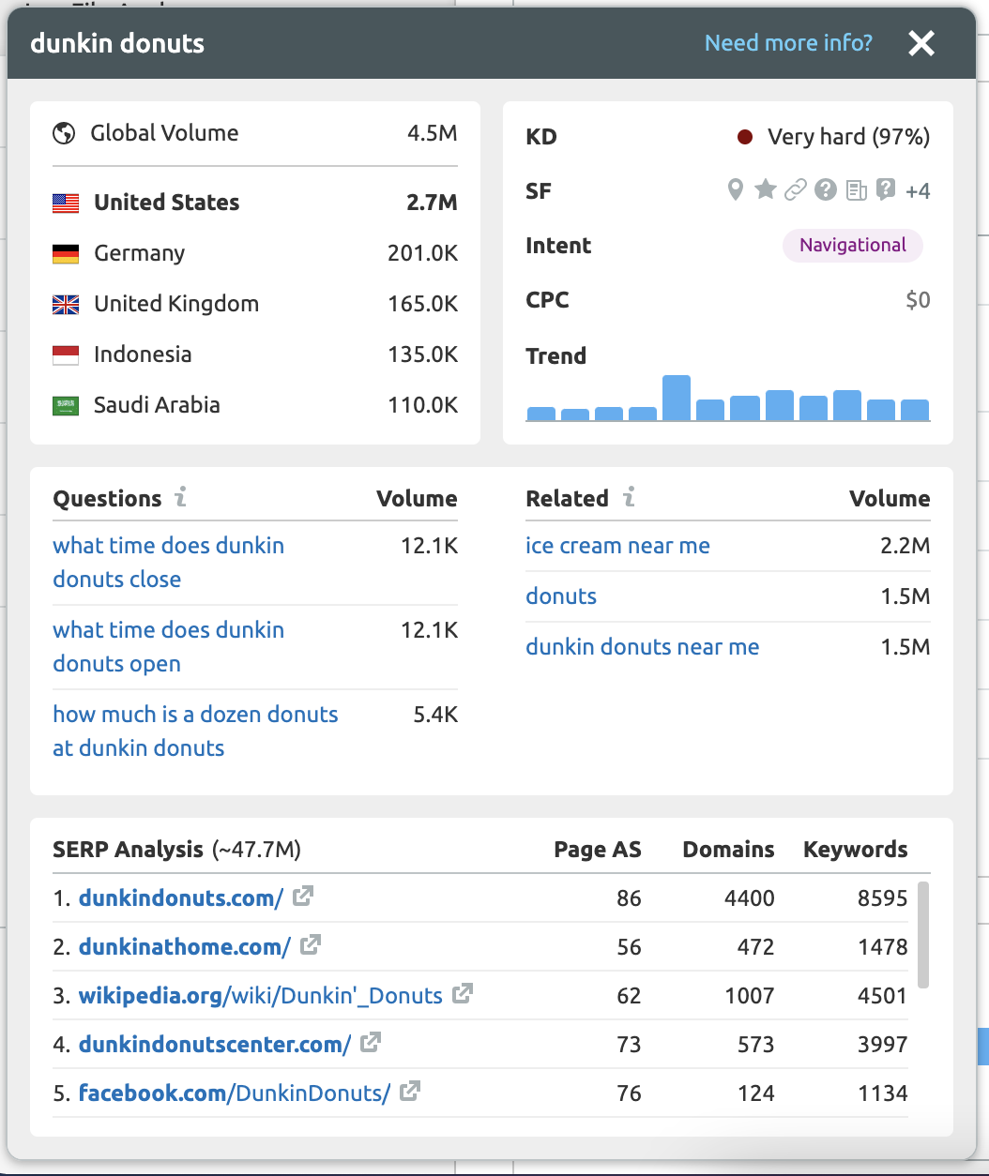This screenshot has width=989, height=1176.
Task: Click the Indonesia 135.0K volume
Action: (x=423, y=354)
